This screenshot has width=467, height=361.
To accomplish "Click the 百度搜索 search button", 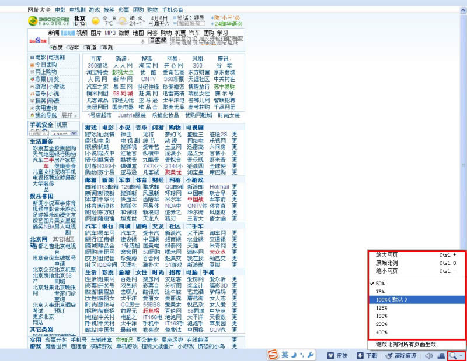I will (158, 40).
